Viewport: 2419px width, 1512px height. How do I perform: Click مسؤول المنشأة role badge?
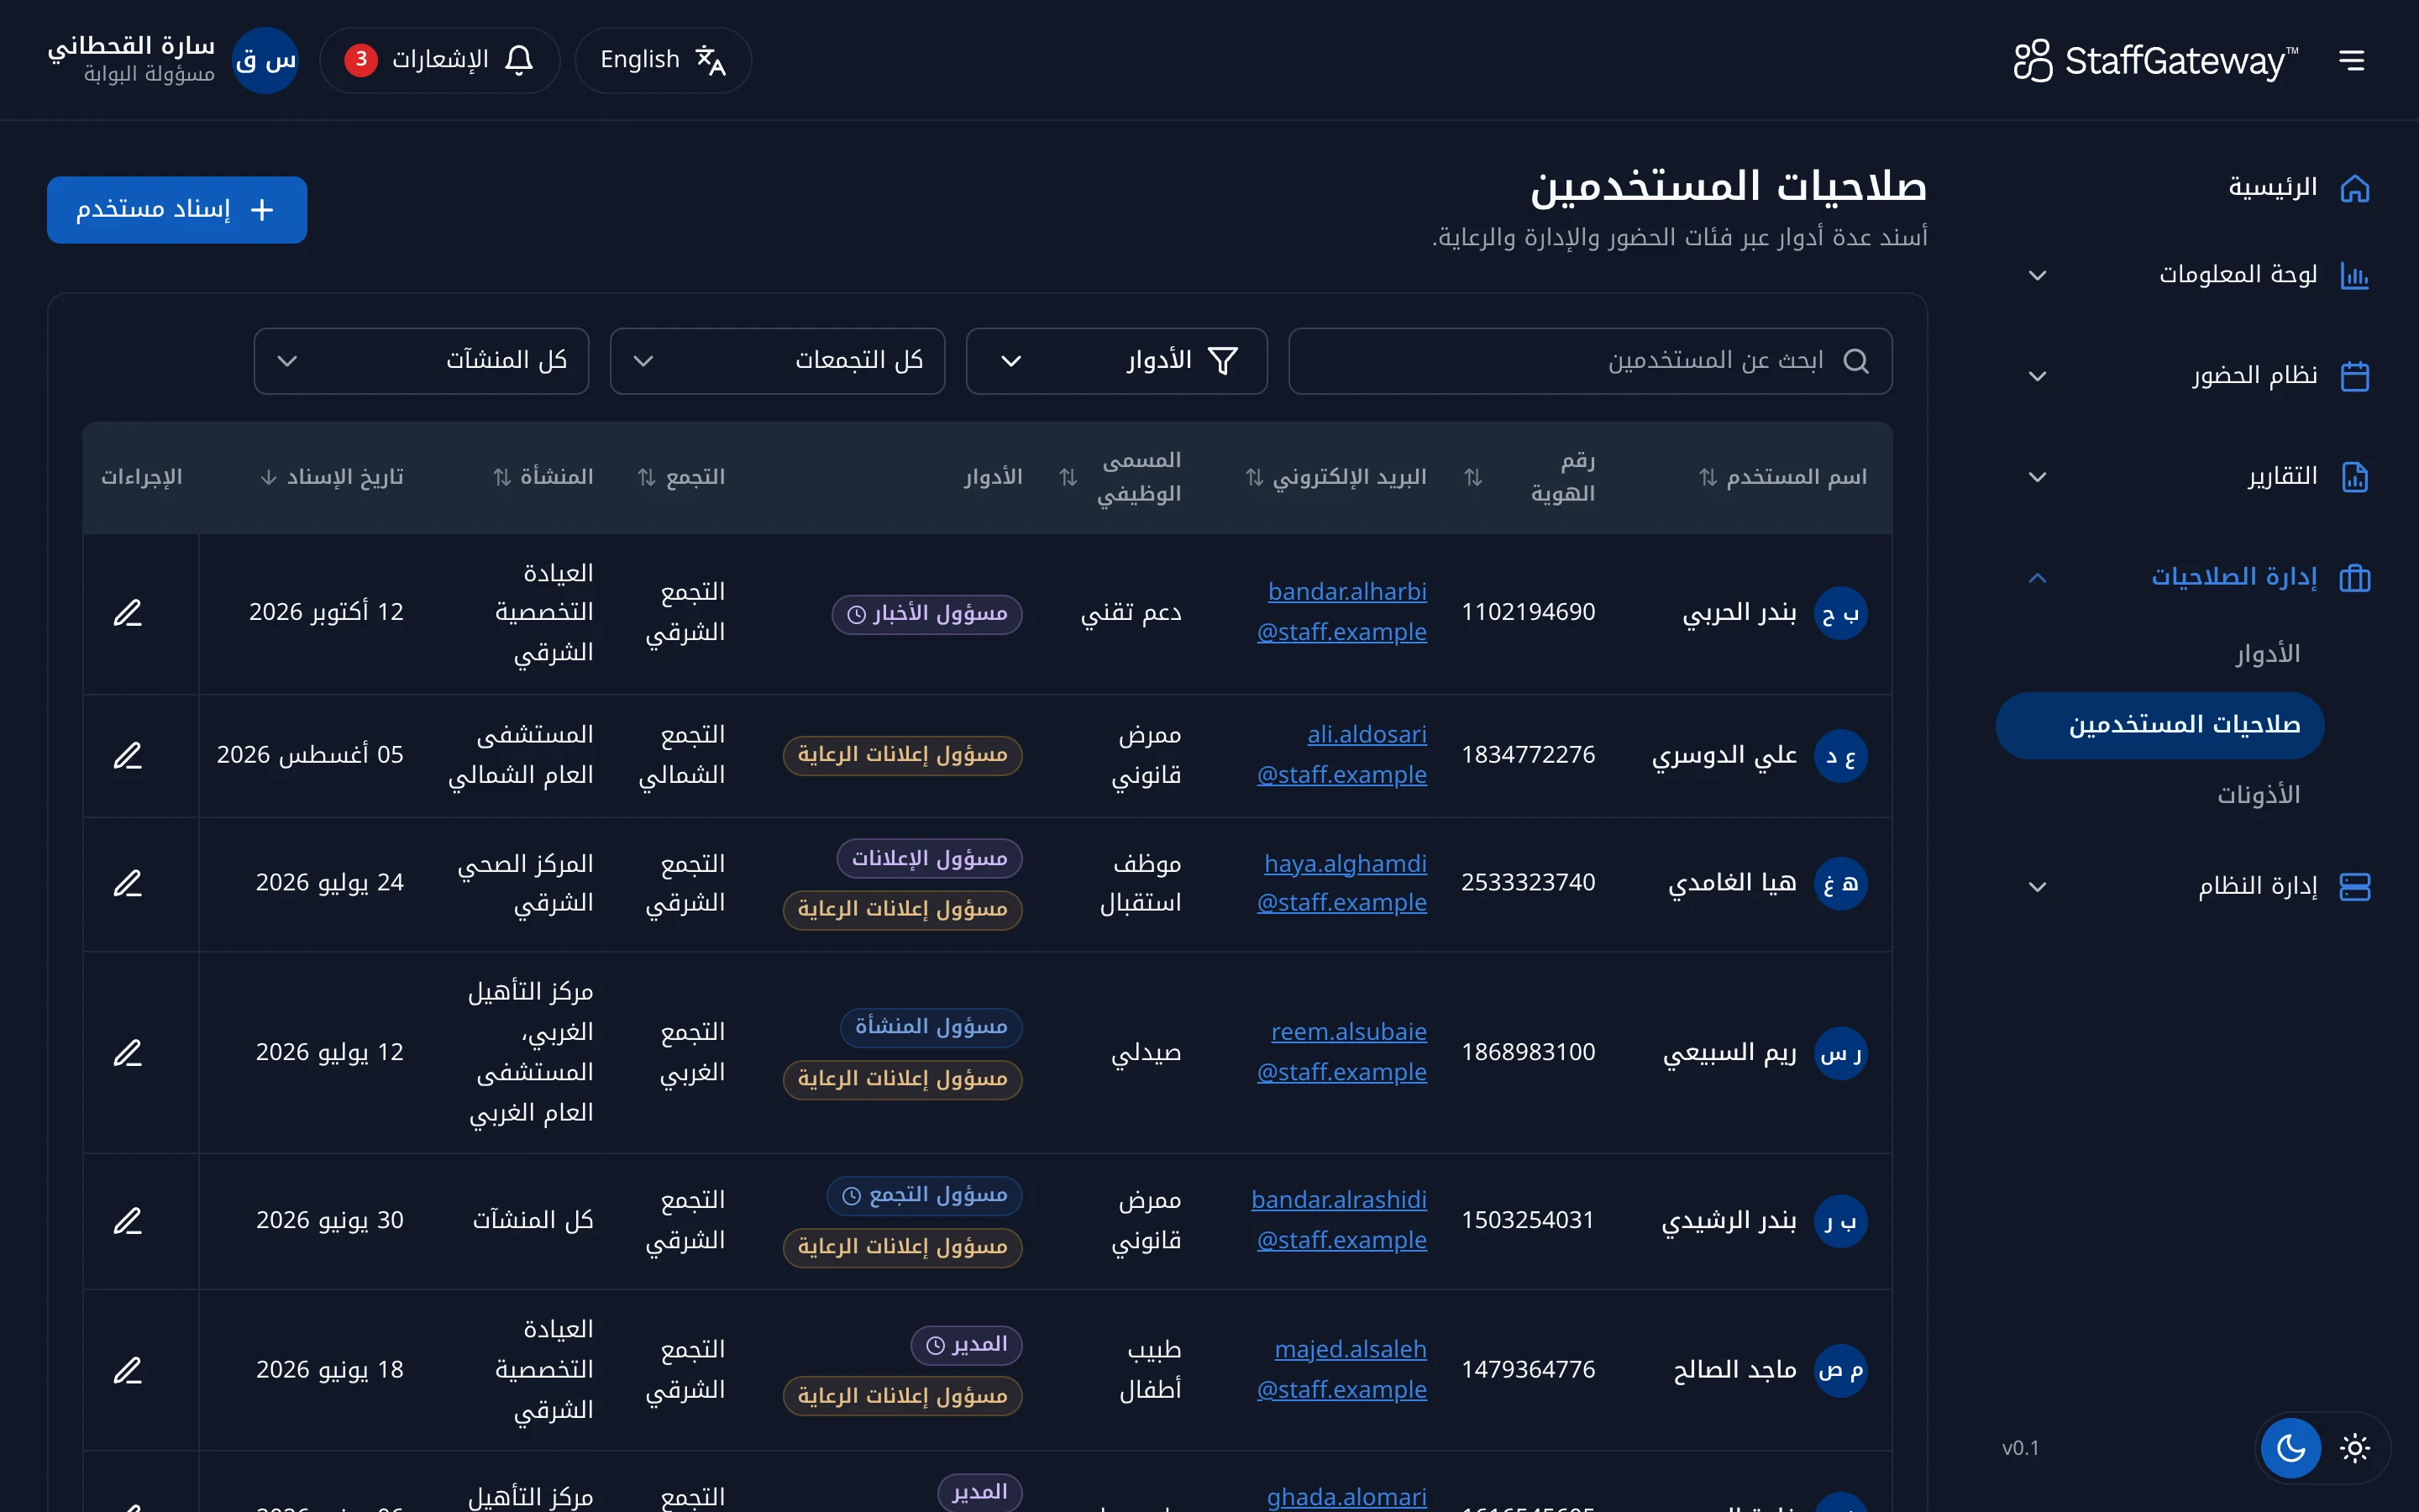click(931, 1027)
